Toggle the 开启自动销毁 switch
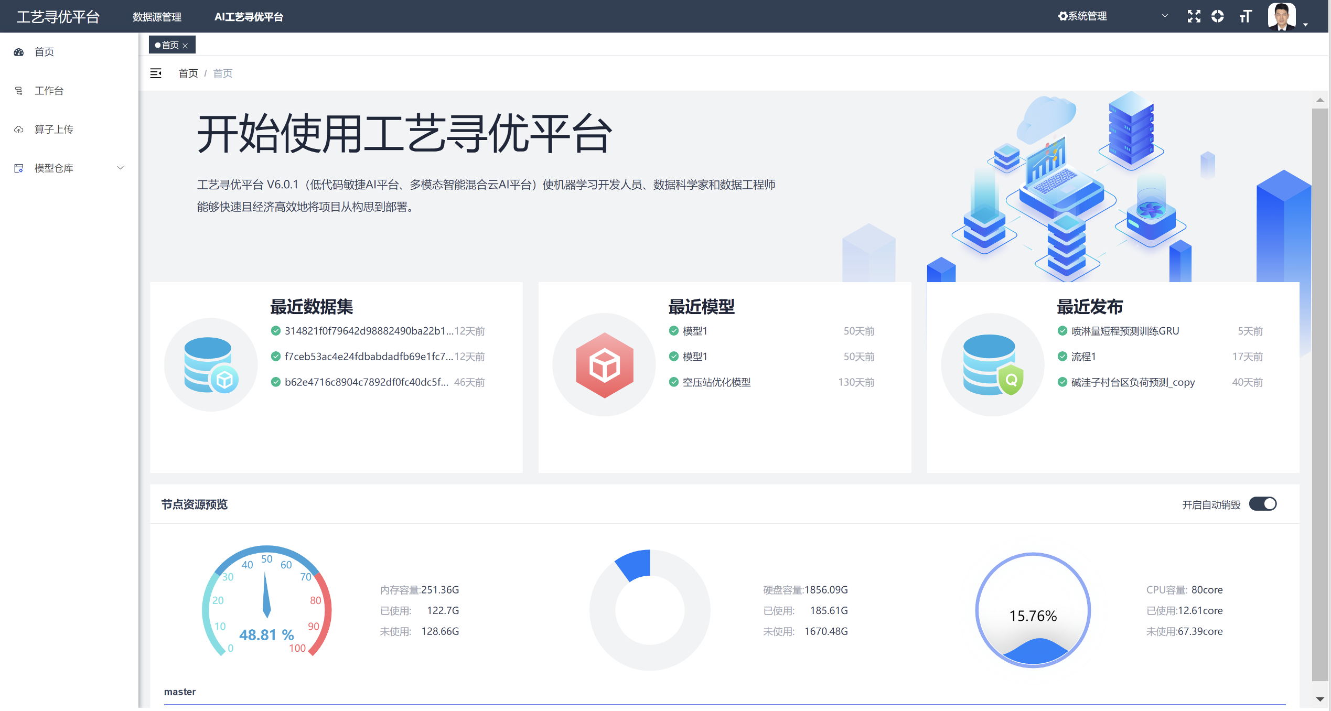Viewport: 1331px width, 711px height. click(1262, 504)
